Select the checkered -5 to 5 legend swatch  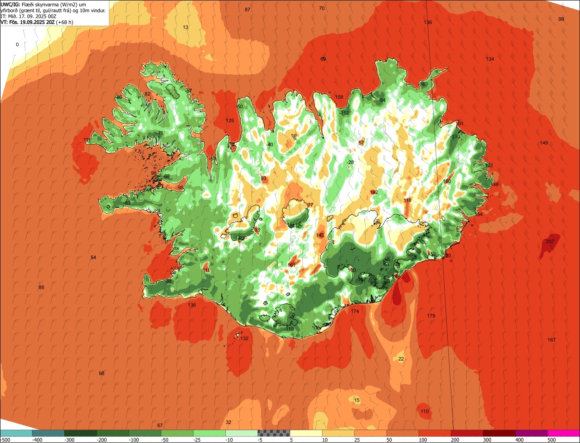coord(274,433)
